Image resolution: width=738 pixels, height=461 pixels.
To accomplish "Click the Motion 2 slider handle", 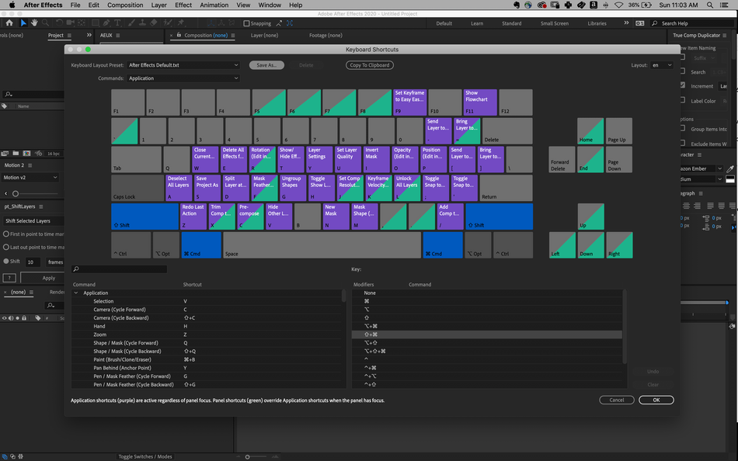I will (x=16, y=193).
